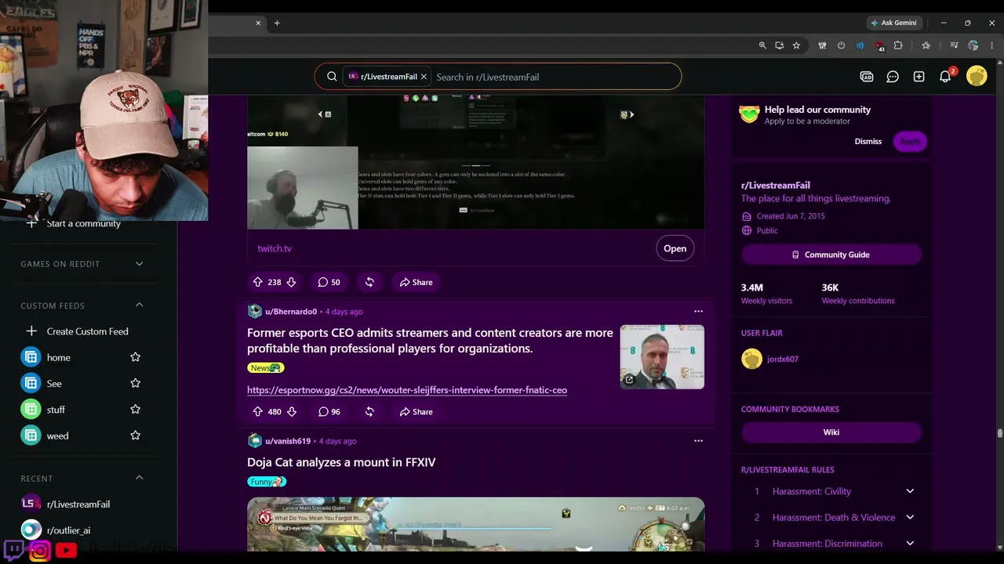Click the Ask Gemini button
The width and height of the screenshot is (1004, 564).
893,23
